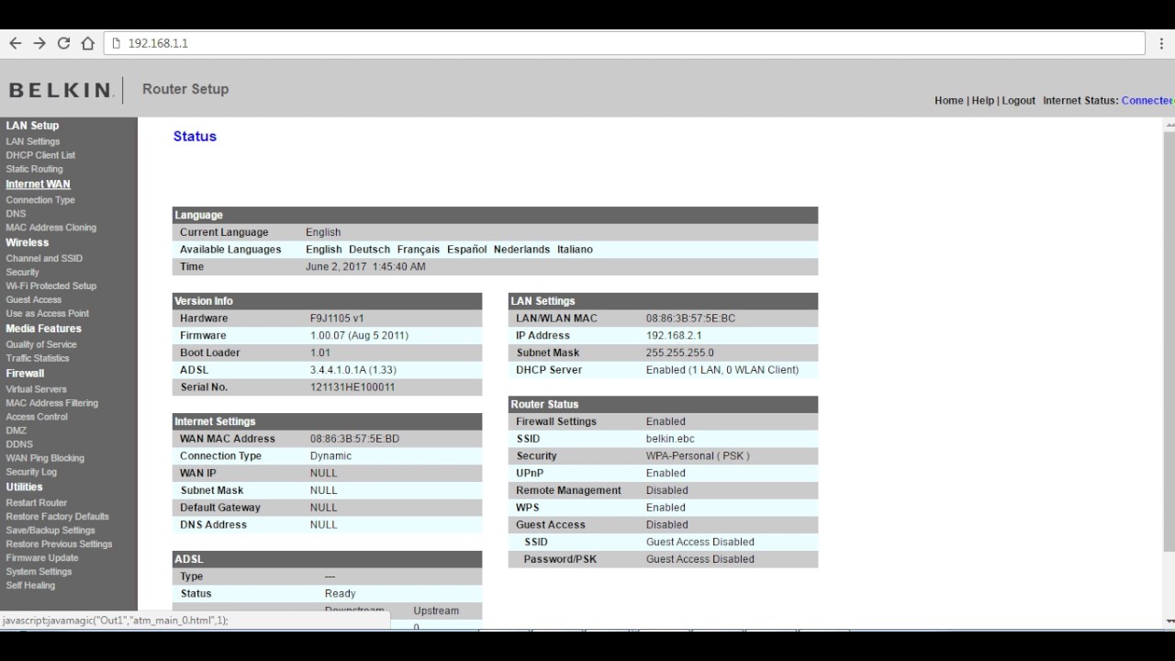Click the DHCP Server Enabled value
The width and height of the screenshot is (1175, 661).
(722, 370)
